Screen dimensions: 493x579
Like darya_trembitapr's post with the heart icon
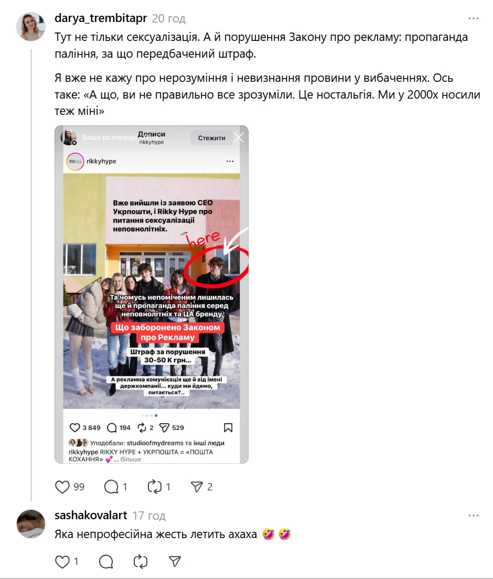(x=62, y=487)
